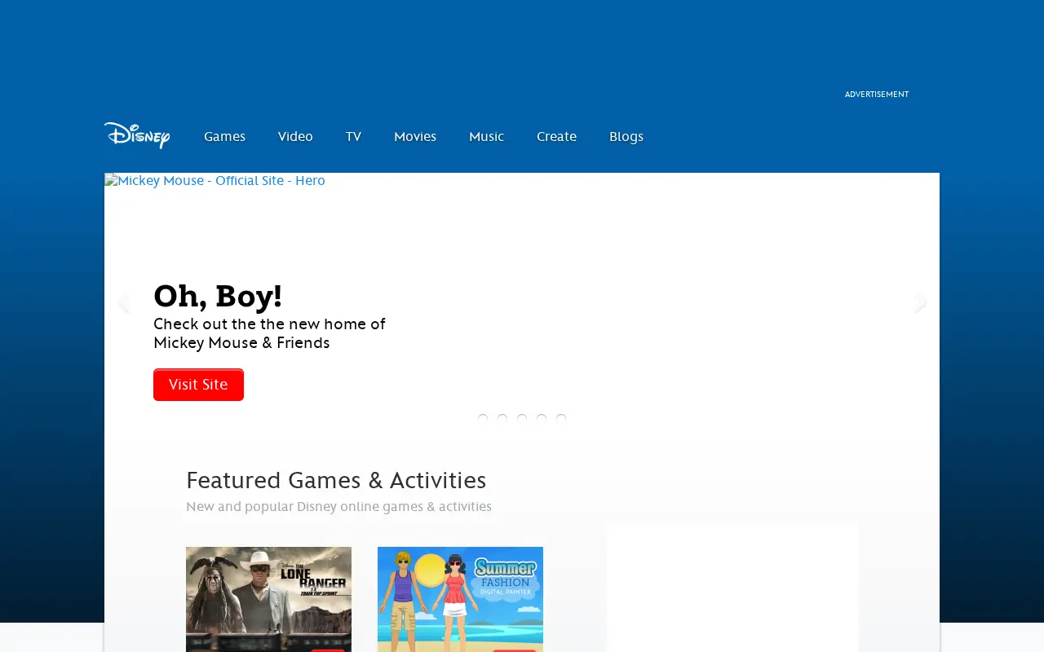Screen dimensions: 1044x652
Task: Click the red Visit Site button
Action: point(198,385)
